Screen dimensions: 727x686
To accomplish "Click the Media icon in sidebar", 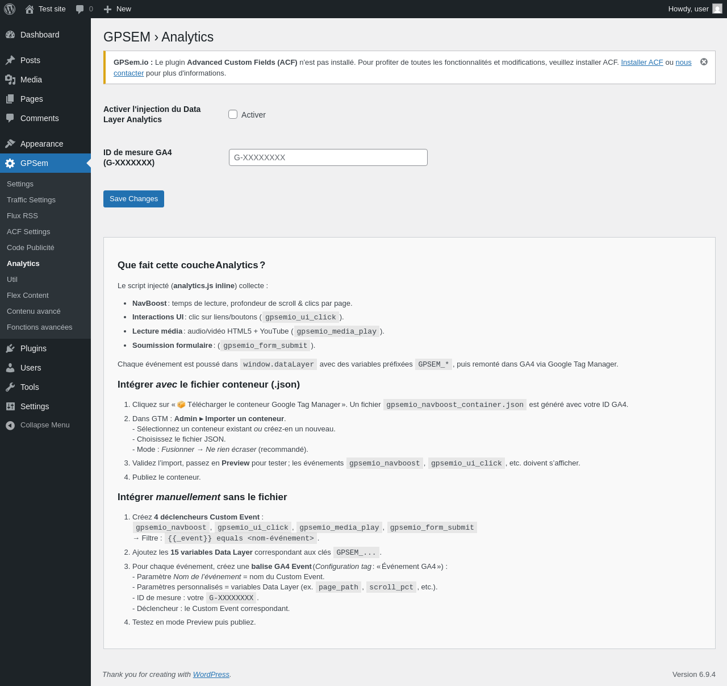I will click(10, 80).
